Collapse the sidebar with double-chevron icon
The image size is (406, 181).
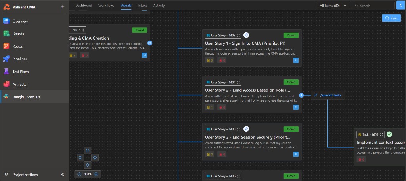(x=62, y=175)
